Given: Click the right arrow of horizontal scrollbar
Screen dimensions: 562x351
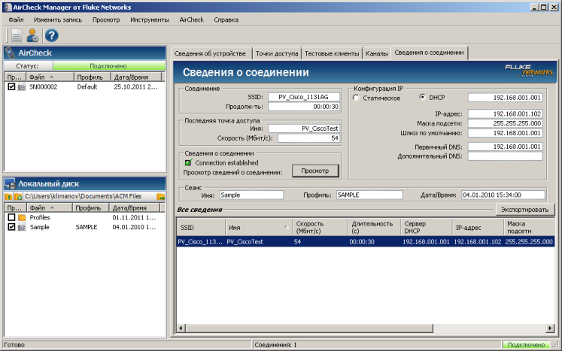Looking at the screenshot, I should tap(551, 328).
